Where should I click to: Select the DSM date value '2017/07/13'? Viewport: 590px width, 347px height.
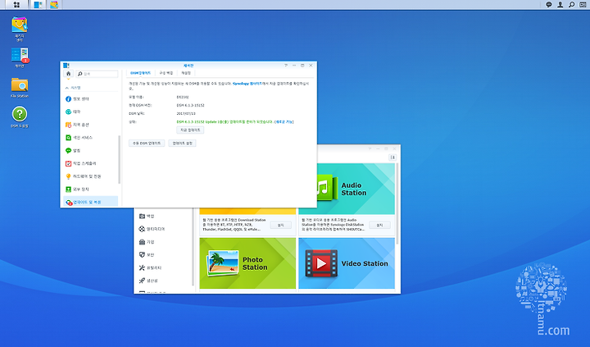[186, 113]
